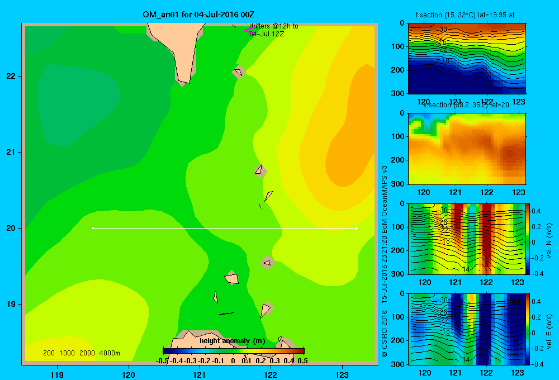Click longitude 120 label on main map
Image resolution: width=559 pixels, height=380 pixels.
click(129, 374)
